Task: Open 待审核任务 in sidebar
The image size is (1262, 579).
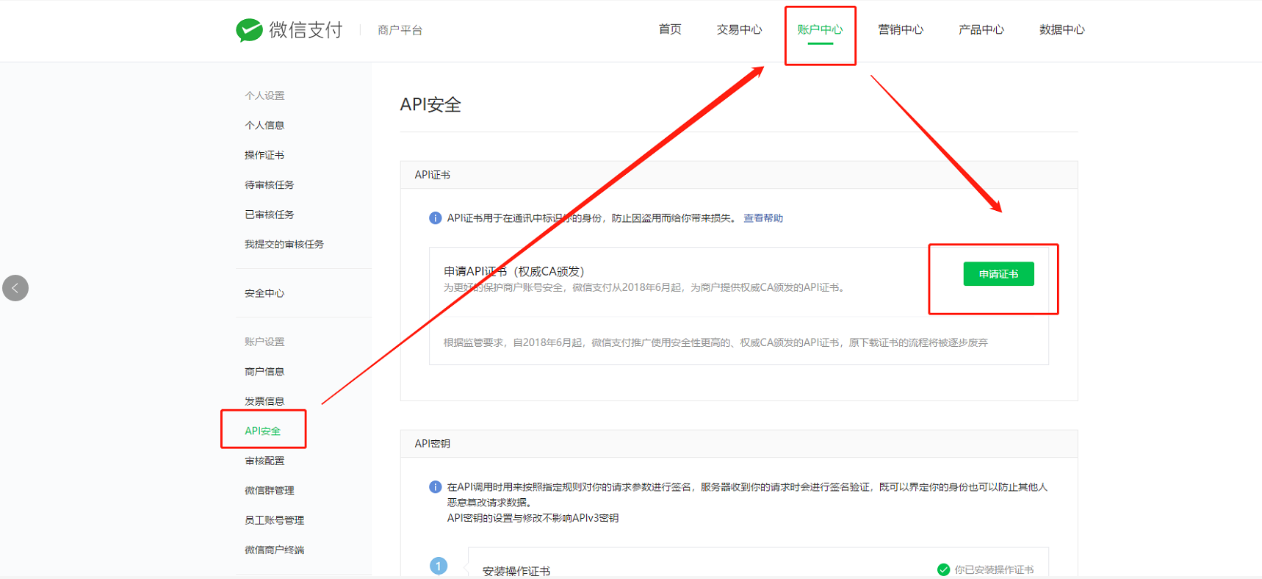Action: (x=270, y=185)
